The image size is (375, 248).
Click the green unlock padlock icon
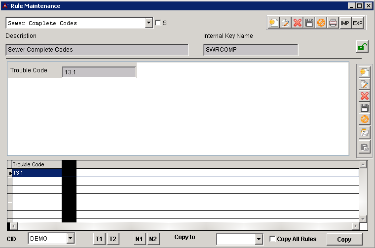point(362,47)
